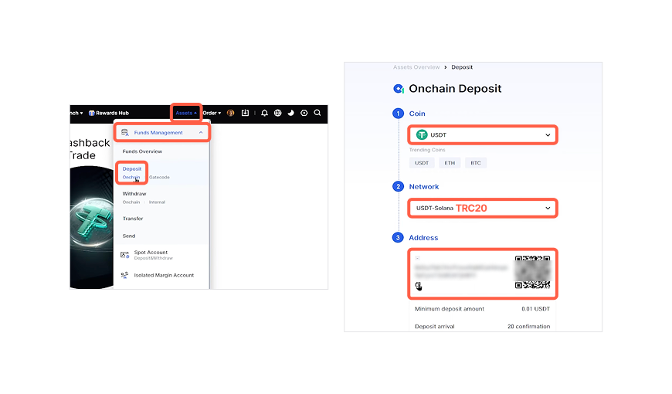
Task: Click the 0.01 USDT value
Action: (536, 309)
